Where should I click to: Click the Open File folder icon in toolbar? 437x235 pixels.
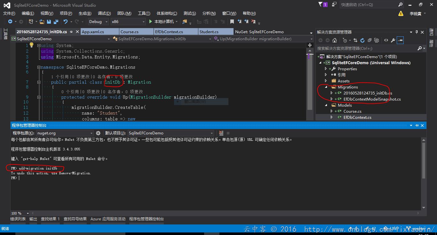[42, 22]
